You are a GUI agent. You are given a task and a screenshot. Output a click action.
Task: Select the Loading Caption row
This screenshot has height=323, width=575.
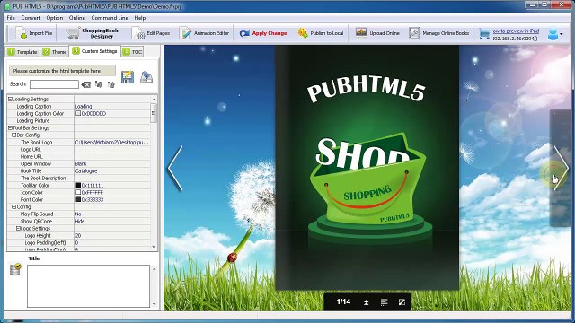point(78,106)
